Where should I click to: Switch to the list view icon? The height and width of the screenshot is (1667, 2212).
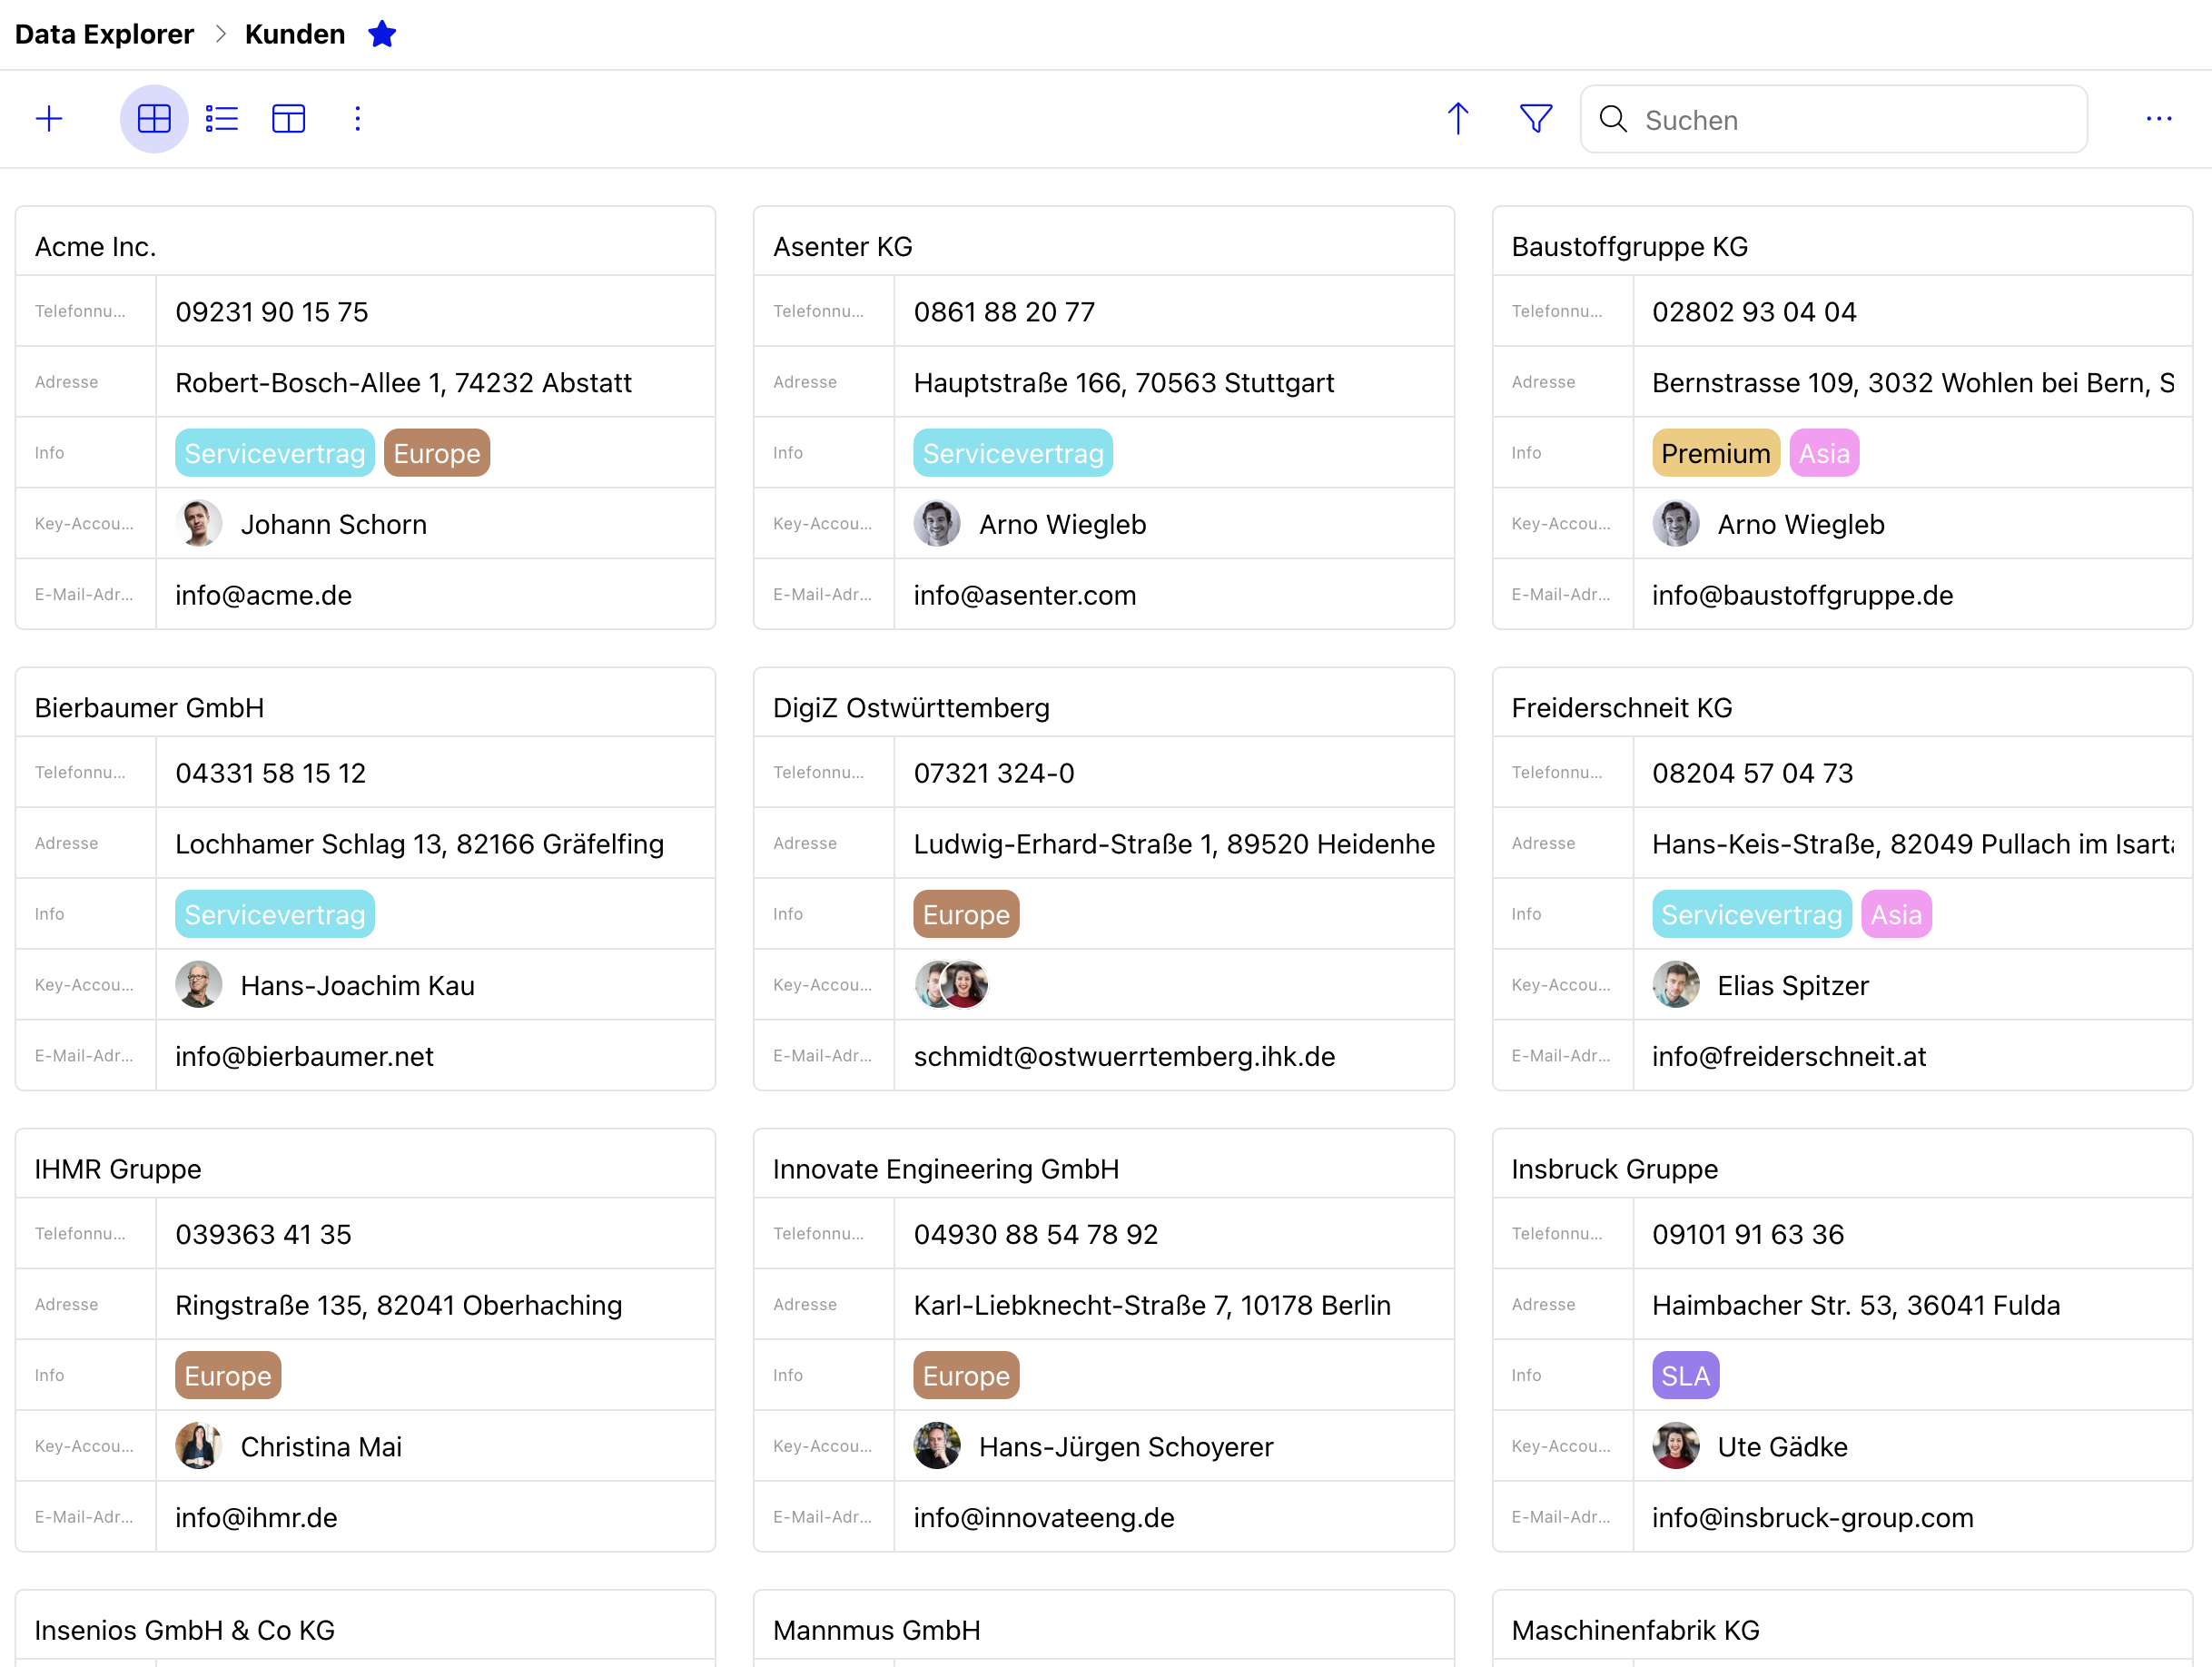pyautogui.click(x=221, y=119)
